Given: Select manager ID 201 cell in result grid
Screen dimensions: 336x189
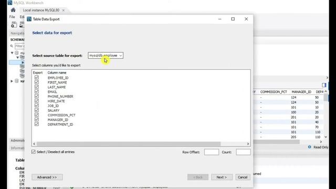Looking at the screenshot, I should [293, 117].
